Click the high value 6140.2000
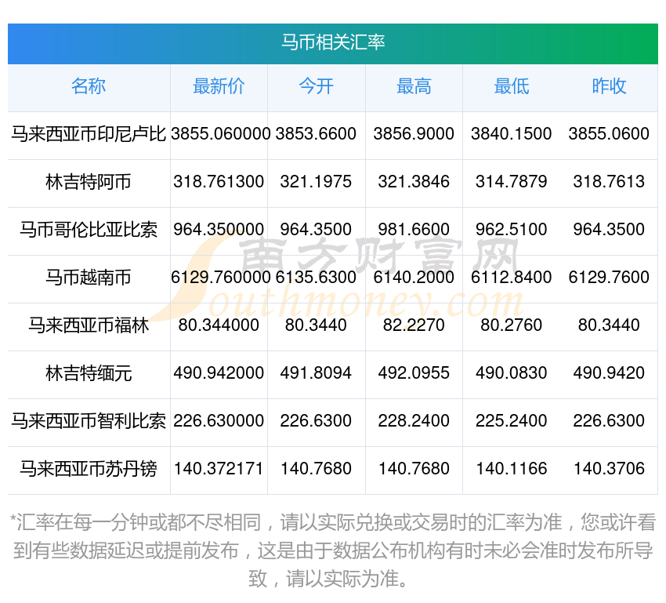Image resolution: width=666 pixels, height=603 pixels. (x=414, y=278)
